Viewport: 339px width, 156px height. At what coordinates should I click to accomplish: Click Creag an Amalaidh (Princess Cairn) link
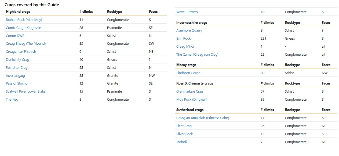203,118
